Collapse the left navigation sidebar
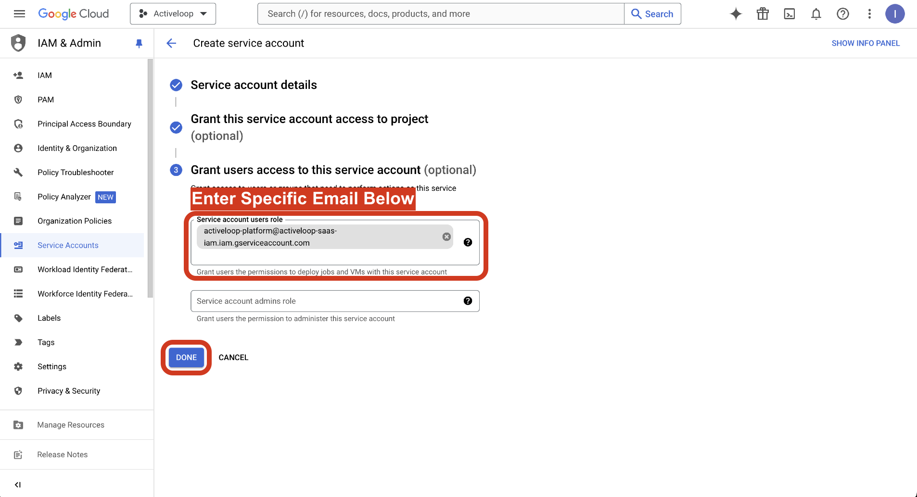Image resolution: width=917 pixels, height=497 pixels. click(18, 485)
